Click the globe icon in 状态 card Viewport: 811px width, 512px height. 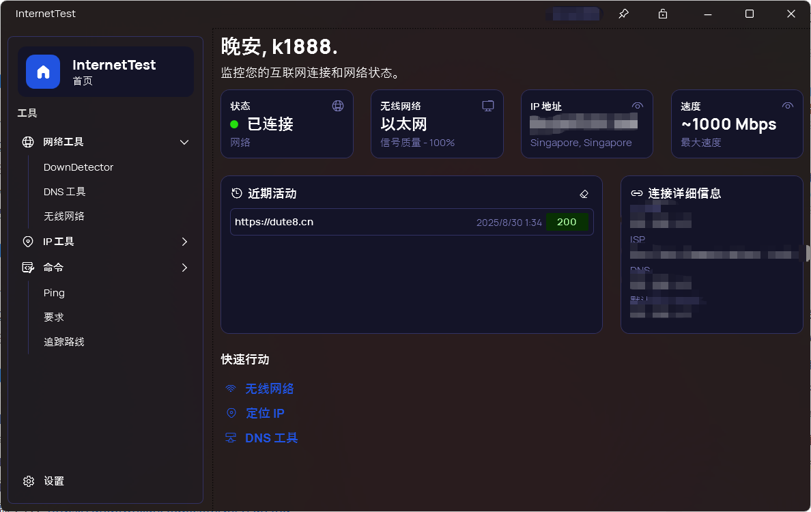pos(338,106)
